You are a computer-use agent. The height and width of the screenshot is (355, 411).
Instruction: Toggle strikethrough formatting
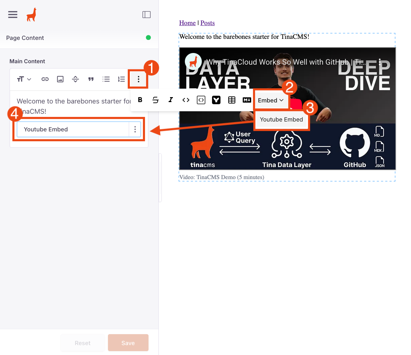(155, 100)
